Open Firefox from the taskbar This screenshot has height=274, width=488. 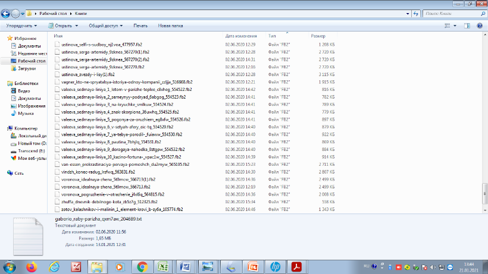tap(32, 266)
